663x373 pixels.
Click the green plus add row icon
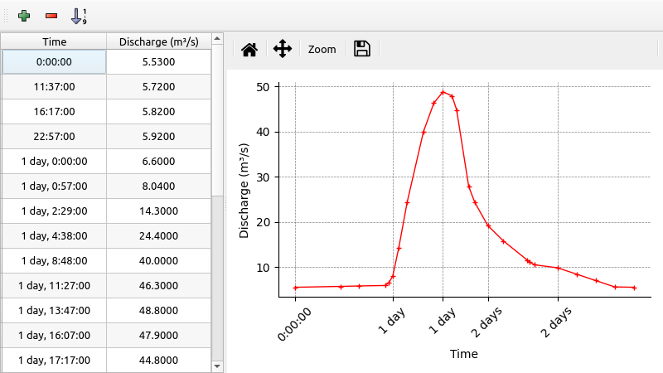(x=24, y=15)
